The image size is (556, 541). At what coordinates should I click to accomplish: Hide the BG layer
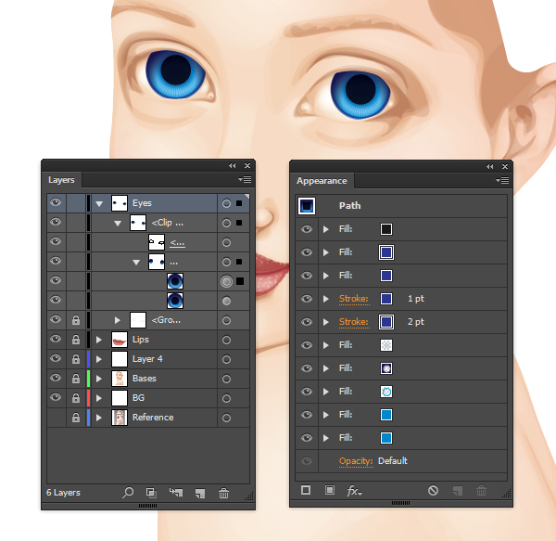(56, 397)
